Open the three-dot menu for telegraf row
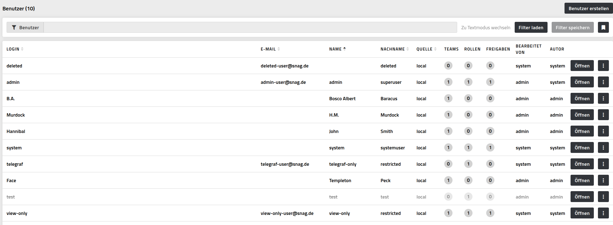This screenshot has width=613, height=225. click(603, 164)
